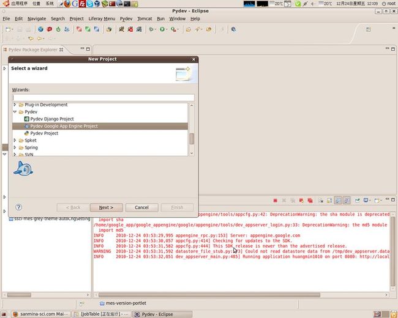Select Pydev Django Project wizard

52,119
